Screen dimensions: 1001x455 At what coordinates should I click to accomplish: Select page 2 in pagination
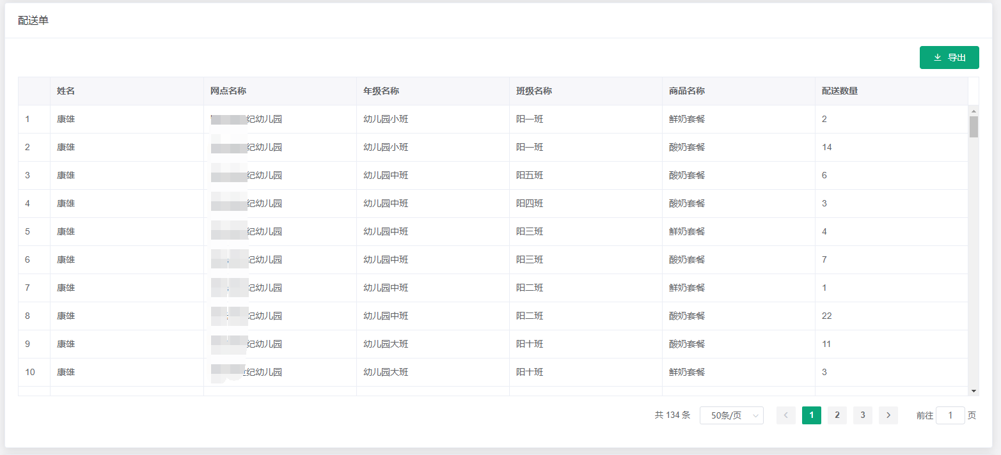(837, 415)
